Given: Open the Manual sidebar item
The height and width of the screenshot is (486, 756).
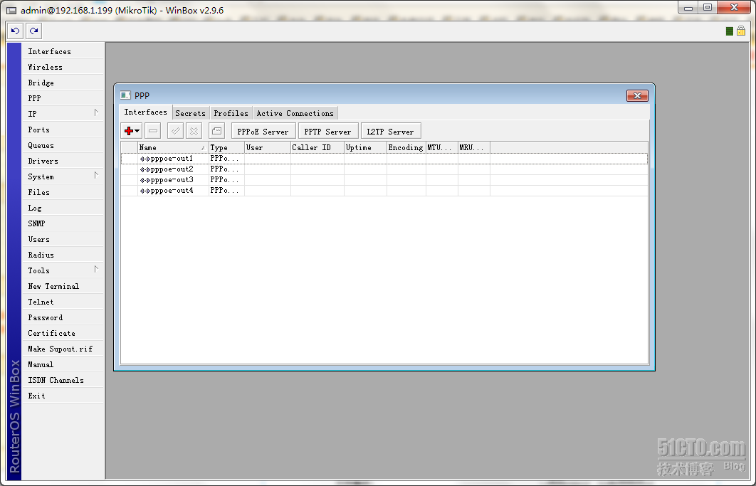Looking at the screenshot, I should click(x=63, y=364).
